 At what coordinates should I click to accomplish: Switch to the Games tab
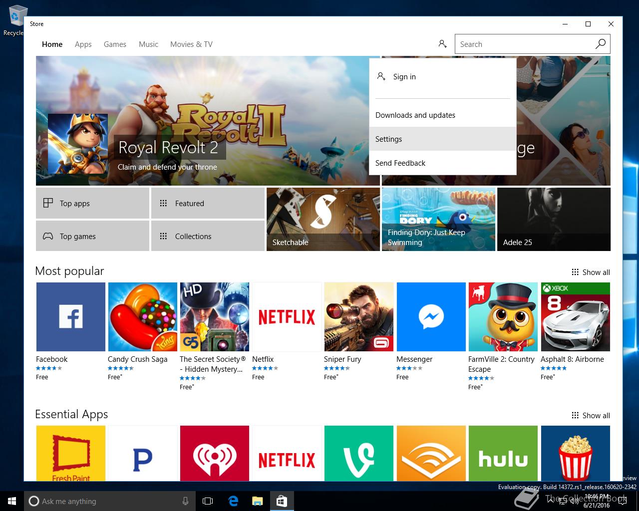click(x=115, y=44)
